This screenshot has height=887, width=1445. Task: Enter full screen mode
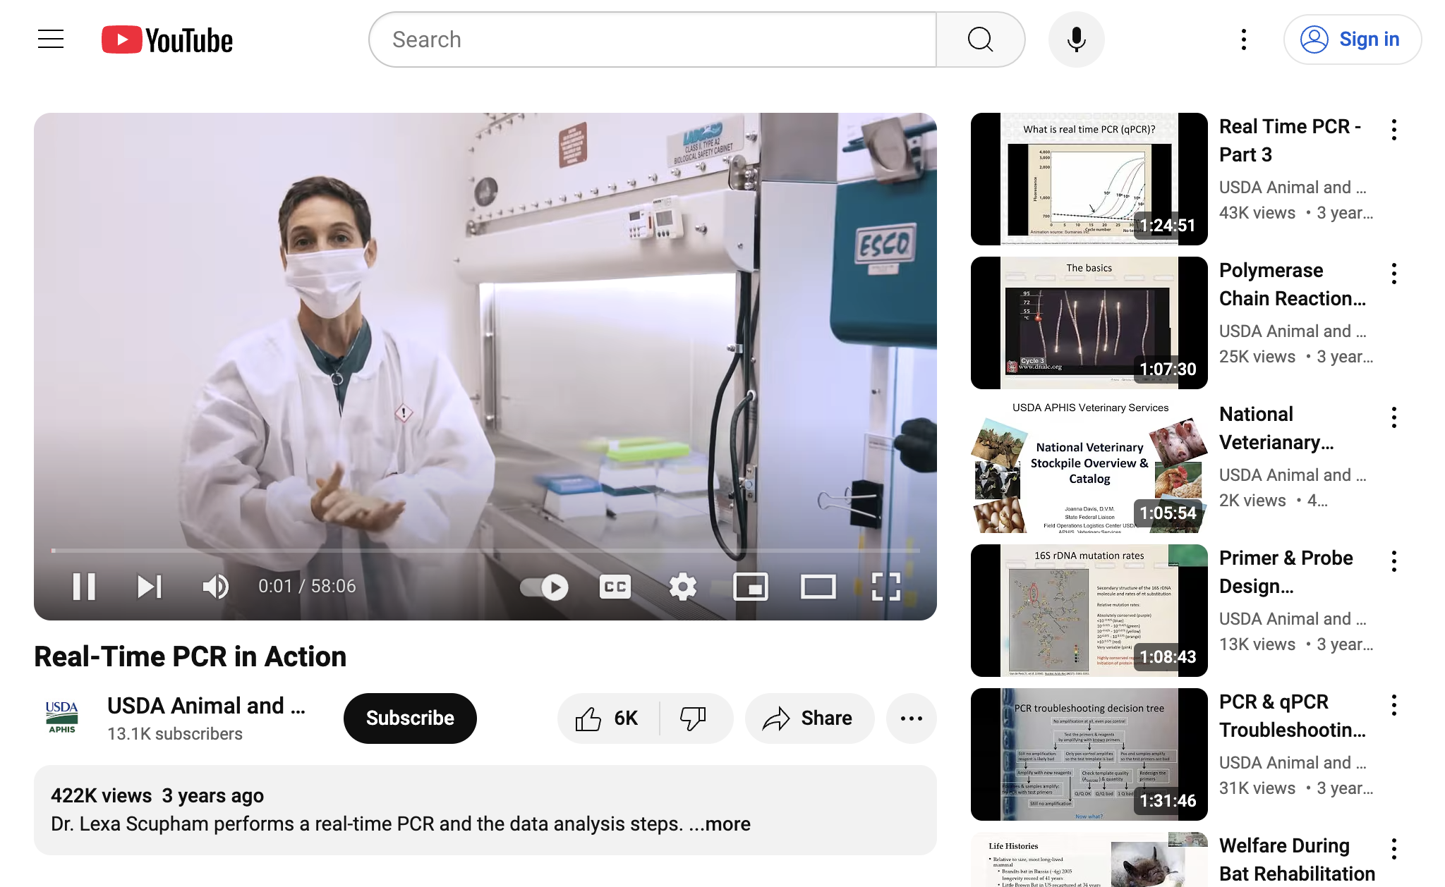[885, 587]
